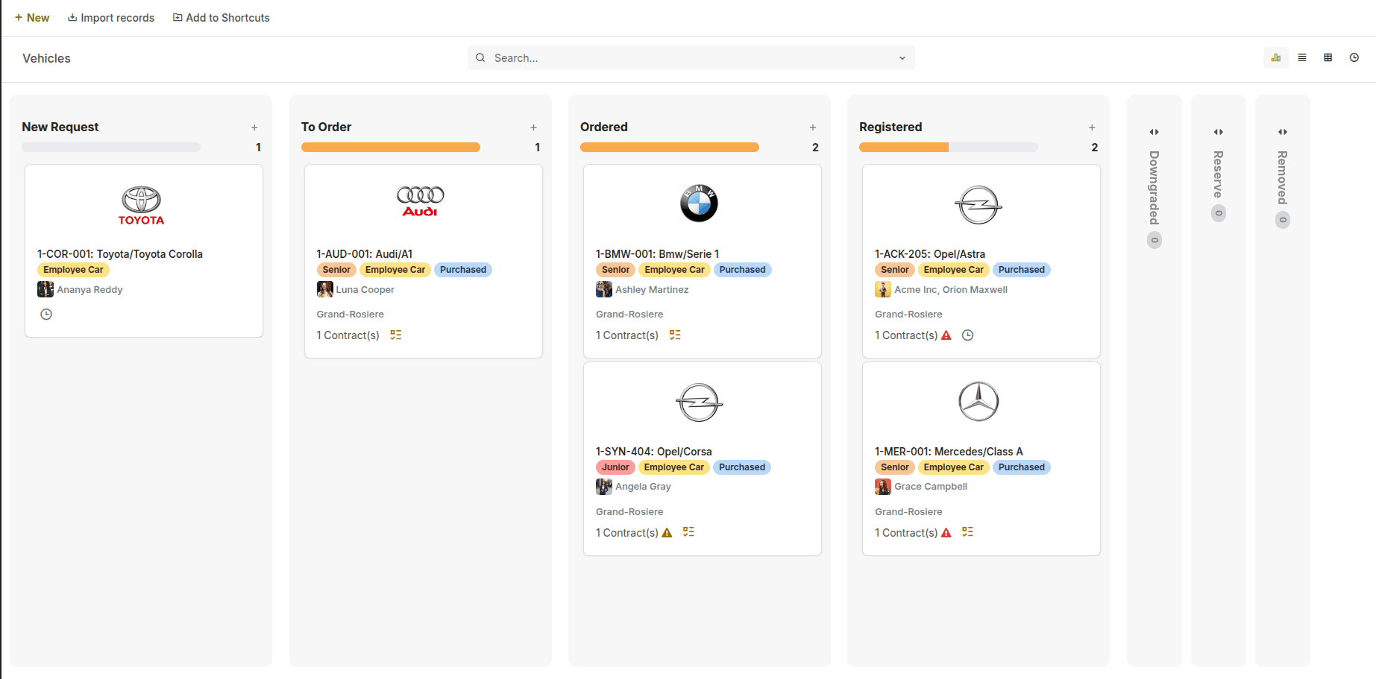Viewport: 1376px width, 679px height.
Task: Open contracts list icon on Audi A1 card
Action: pyautogui.click(x=395, y=335)
